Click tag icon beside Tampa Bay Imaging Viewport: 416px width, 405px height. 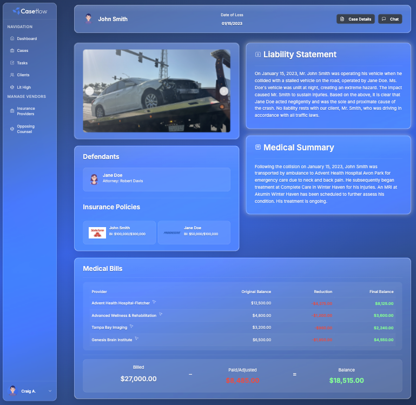coord(131,326)
